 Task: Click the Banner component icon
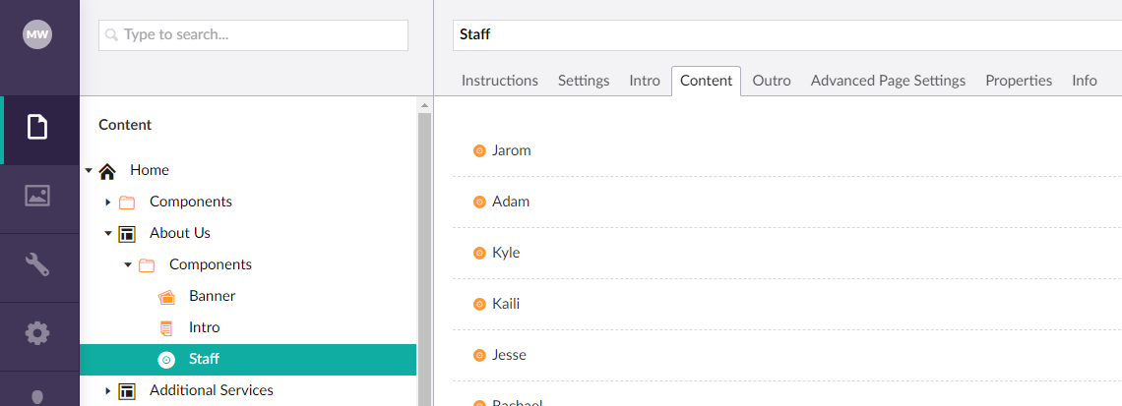(x=166, y=297)
